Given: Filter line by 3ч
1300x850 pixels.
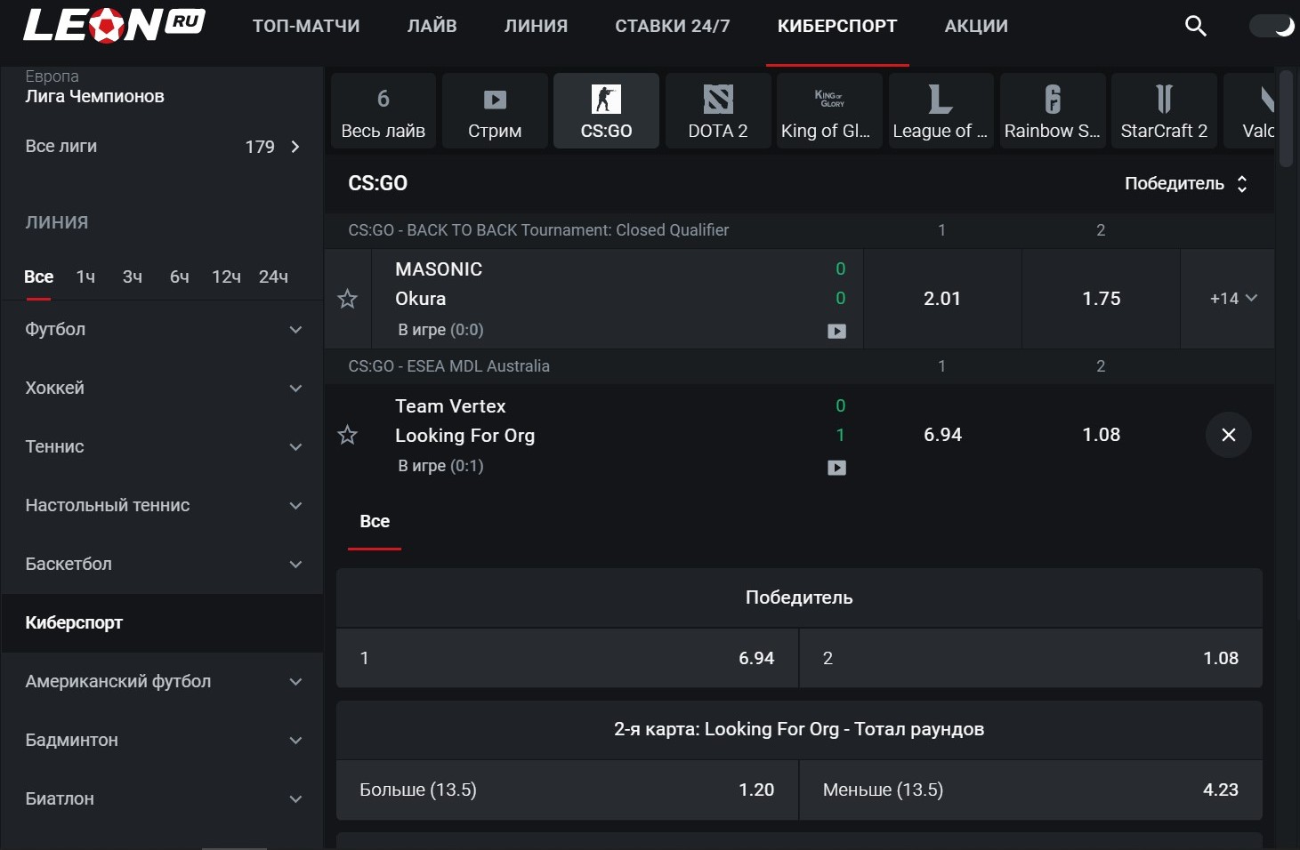Looking at the screenshot, I should 133,277.
